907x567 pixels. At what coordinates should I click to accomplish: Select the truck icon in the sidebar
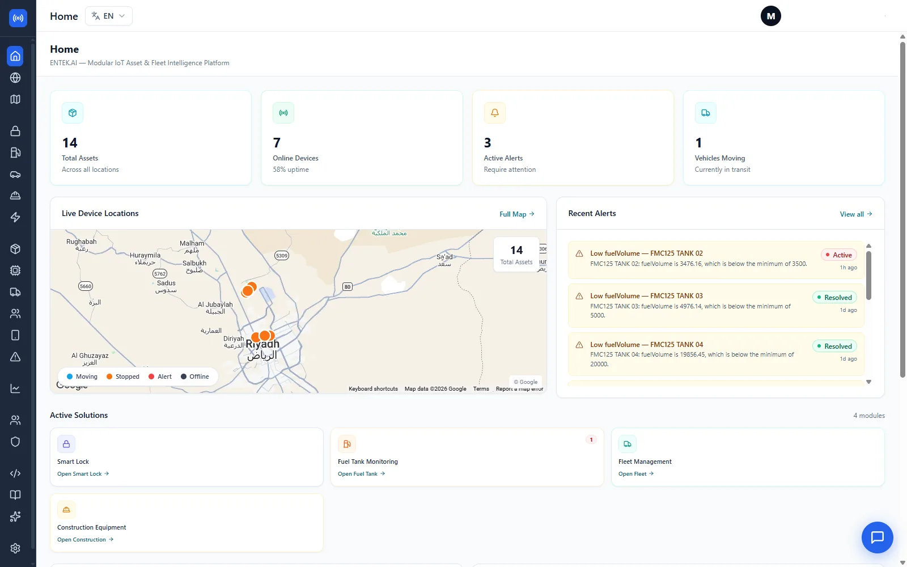[15, 292]
